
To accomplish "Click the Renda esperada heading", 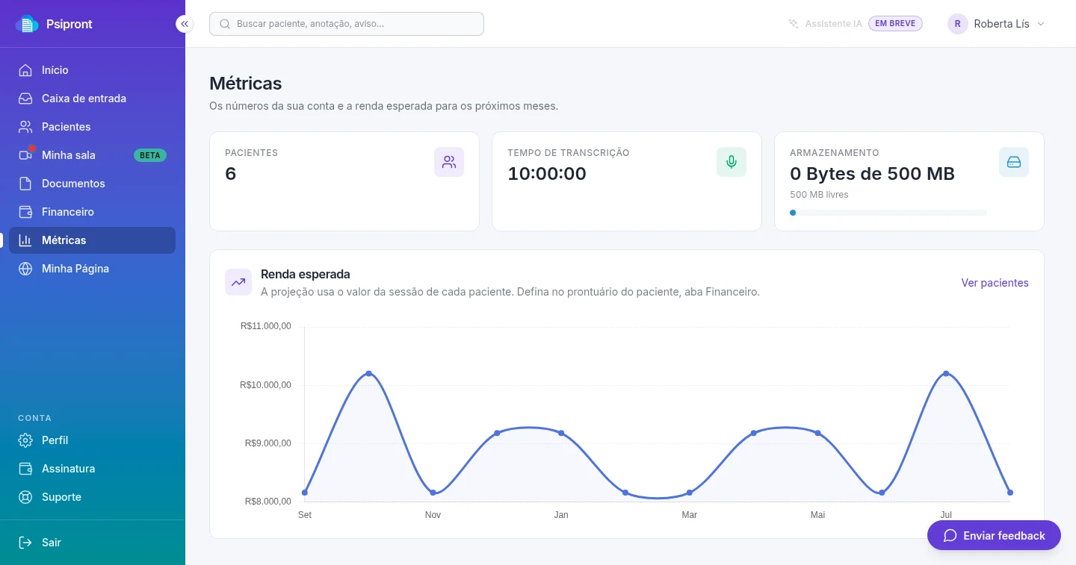I will coord(306,274).
